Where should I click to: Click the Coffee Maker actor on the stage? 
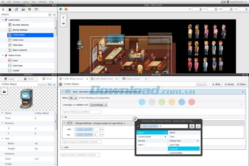[x=80, y=45]
